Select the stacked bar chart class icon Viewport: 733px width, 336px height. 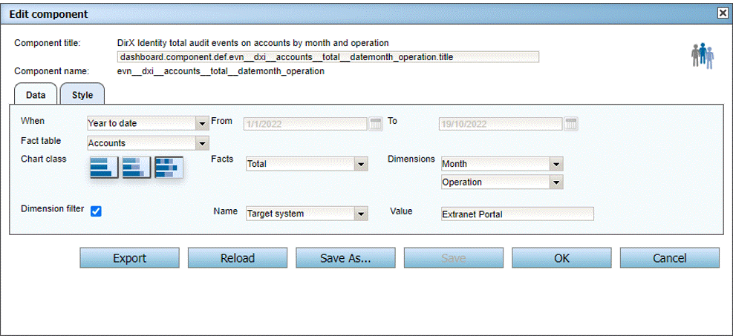136,168
